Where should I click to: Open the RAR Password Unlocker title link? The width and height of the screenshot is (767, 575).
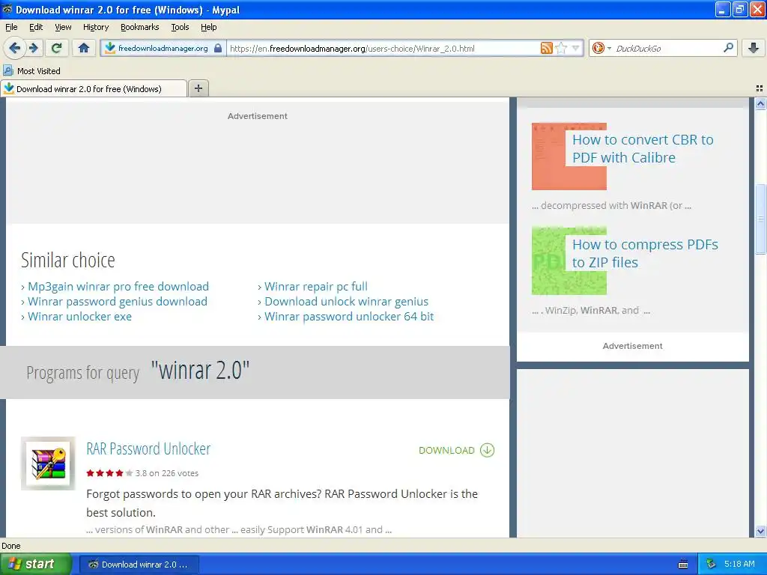coord(148,449)
